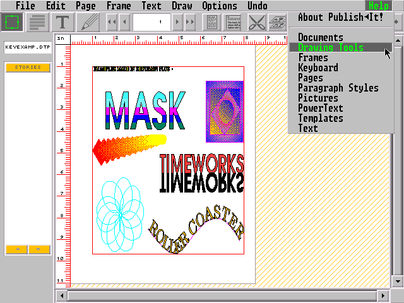404x303 pixels.
Task: Click horizontal scrollbar right arrow
Action: pyautogui.click(x=383, y=295)
